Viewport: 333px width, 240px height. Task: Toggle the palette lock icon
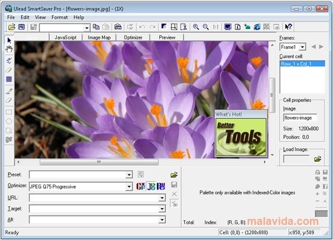pos(317,172)
